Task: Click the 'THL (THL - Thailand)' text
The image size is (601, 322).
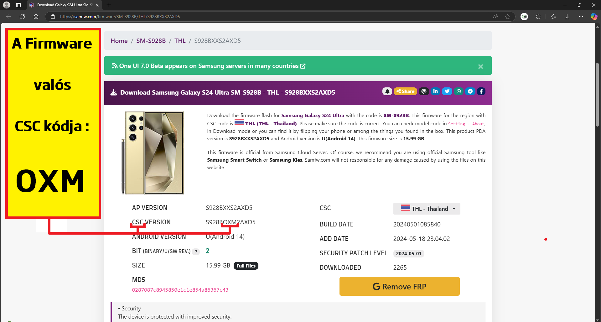Action: pyautogui.click(x=271, y=123)
